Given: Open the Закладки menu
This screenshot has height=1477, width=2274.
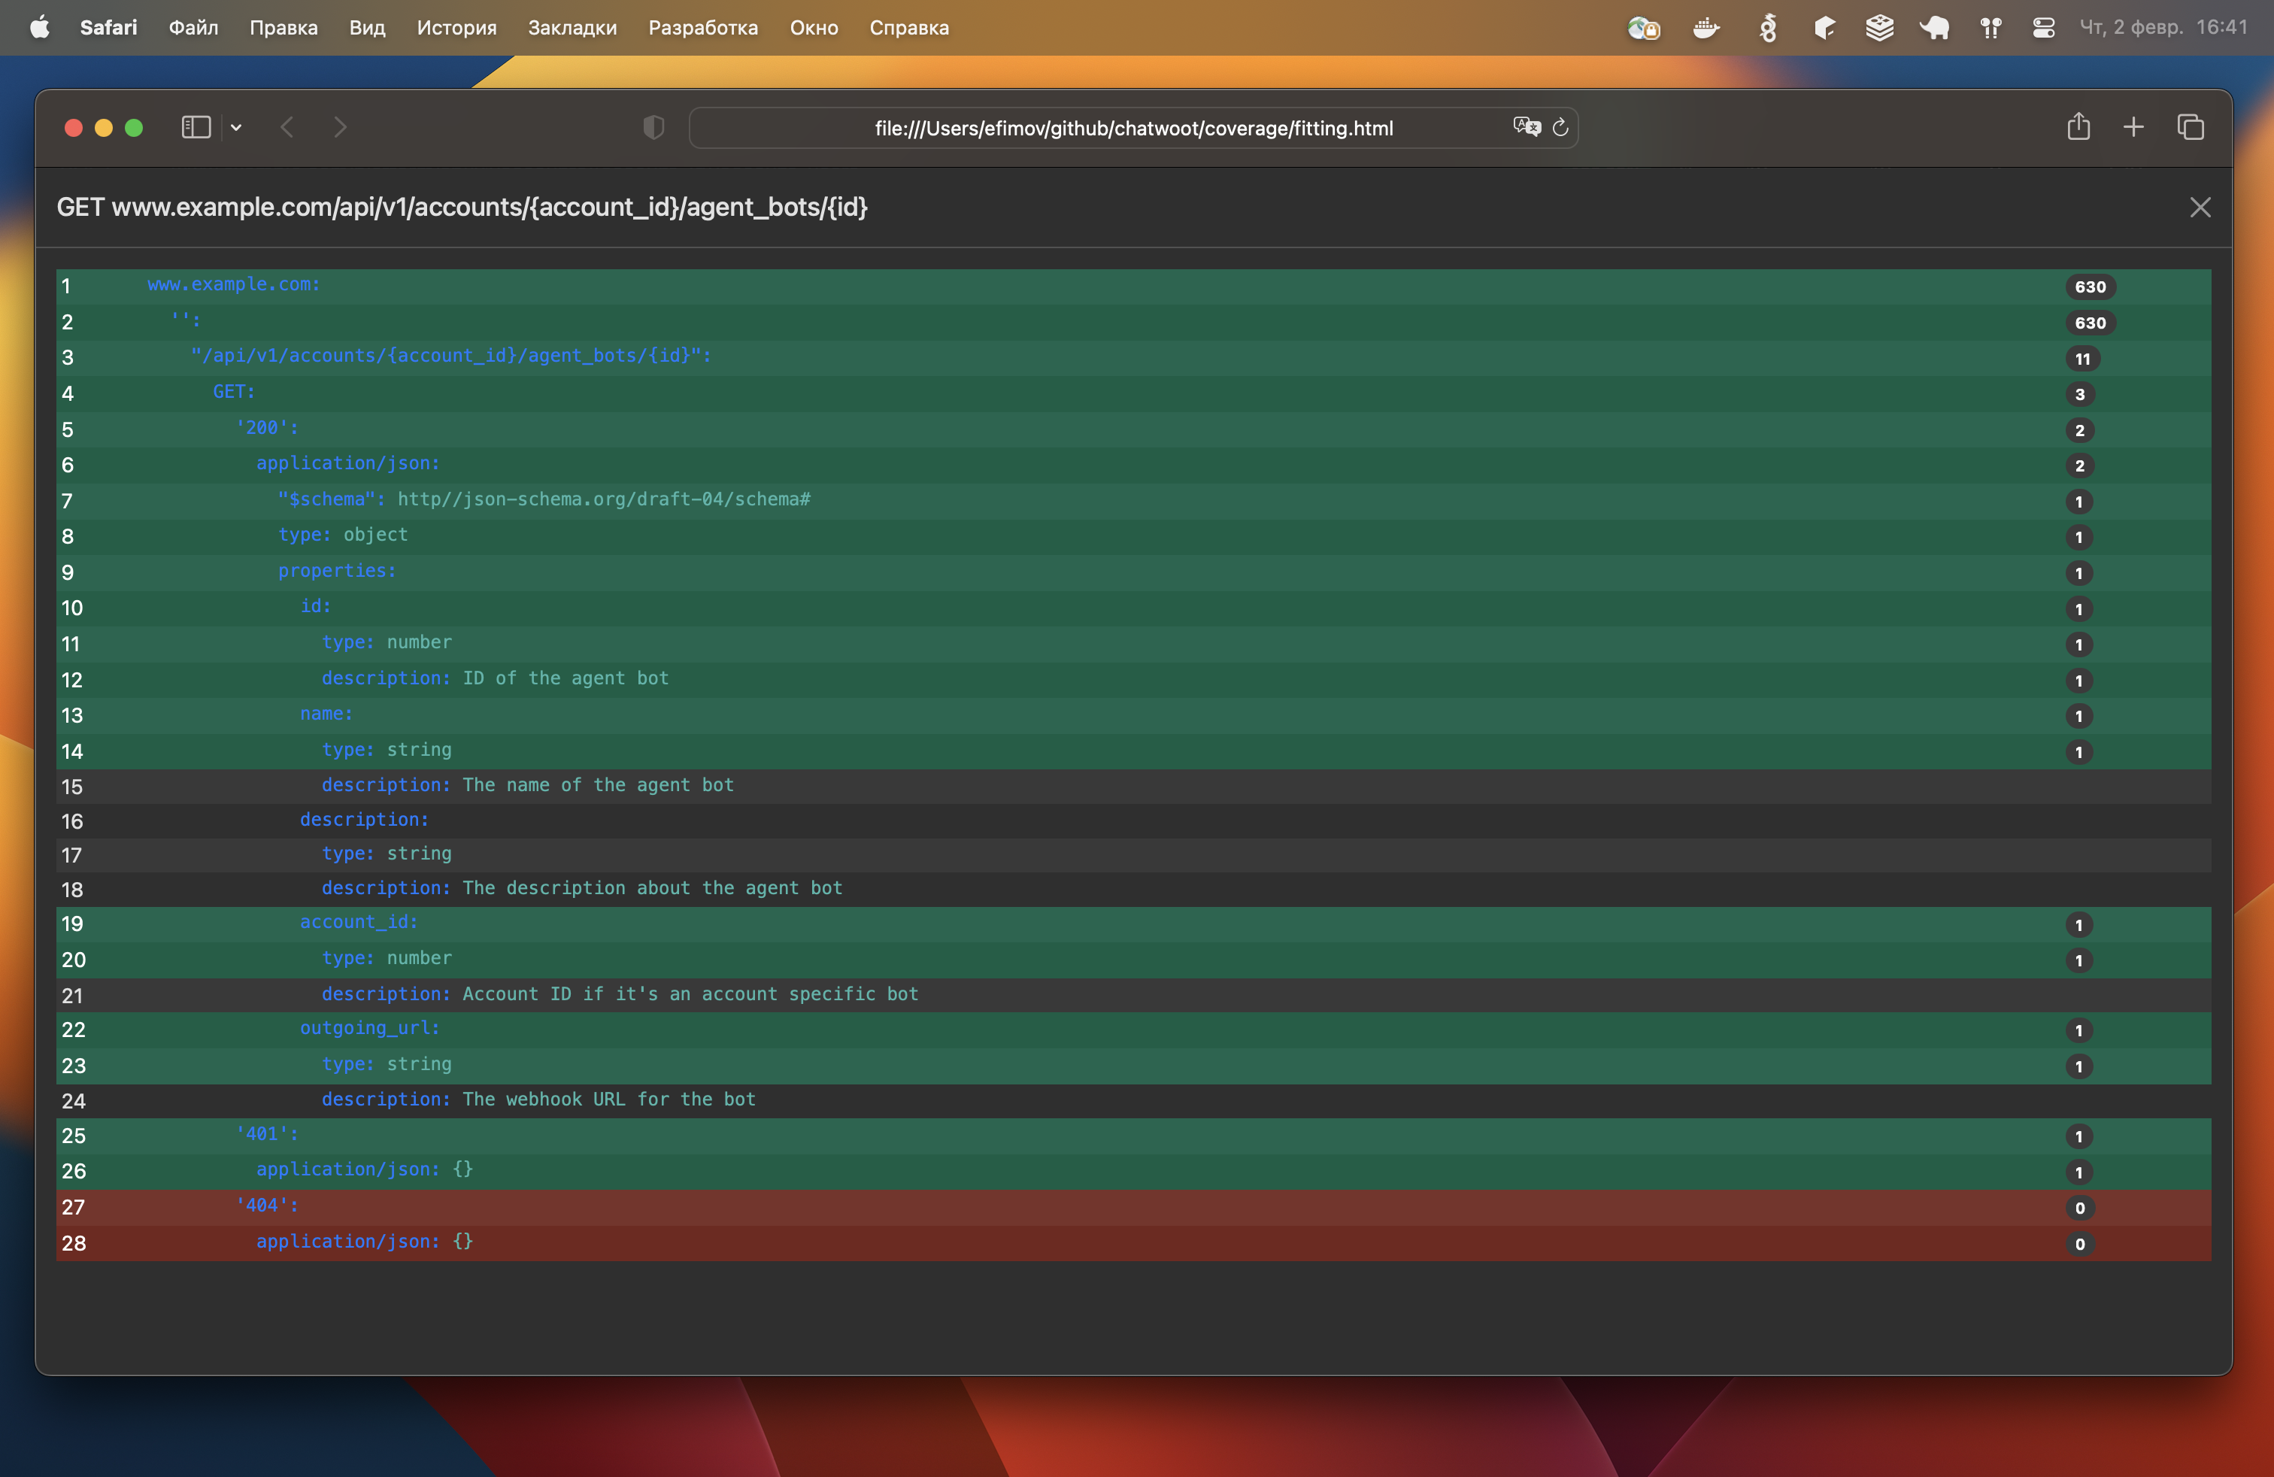Looking at the screenshot, I should tap(572, 28).
